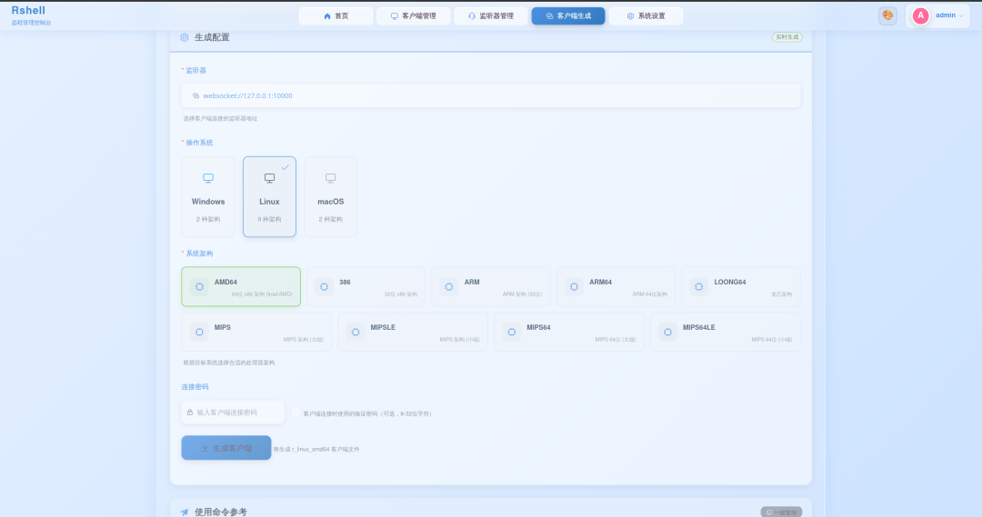
Task: Choose the AMD64 architecture option
Action: pyautogui.click(x=241, y=286)
